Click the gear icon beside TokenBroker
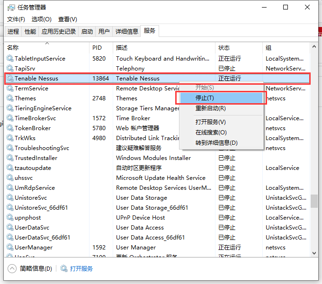 coord(10,128)
